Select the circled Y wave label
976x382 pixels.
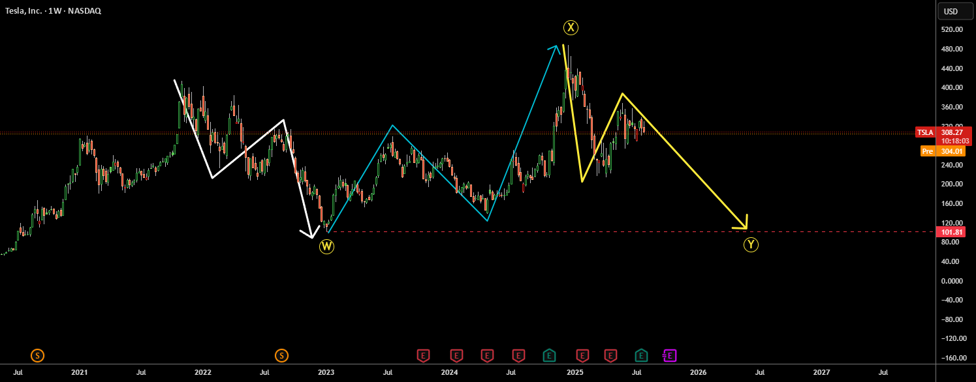[751, 245]
